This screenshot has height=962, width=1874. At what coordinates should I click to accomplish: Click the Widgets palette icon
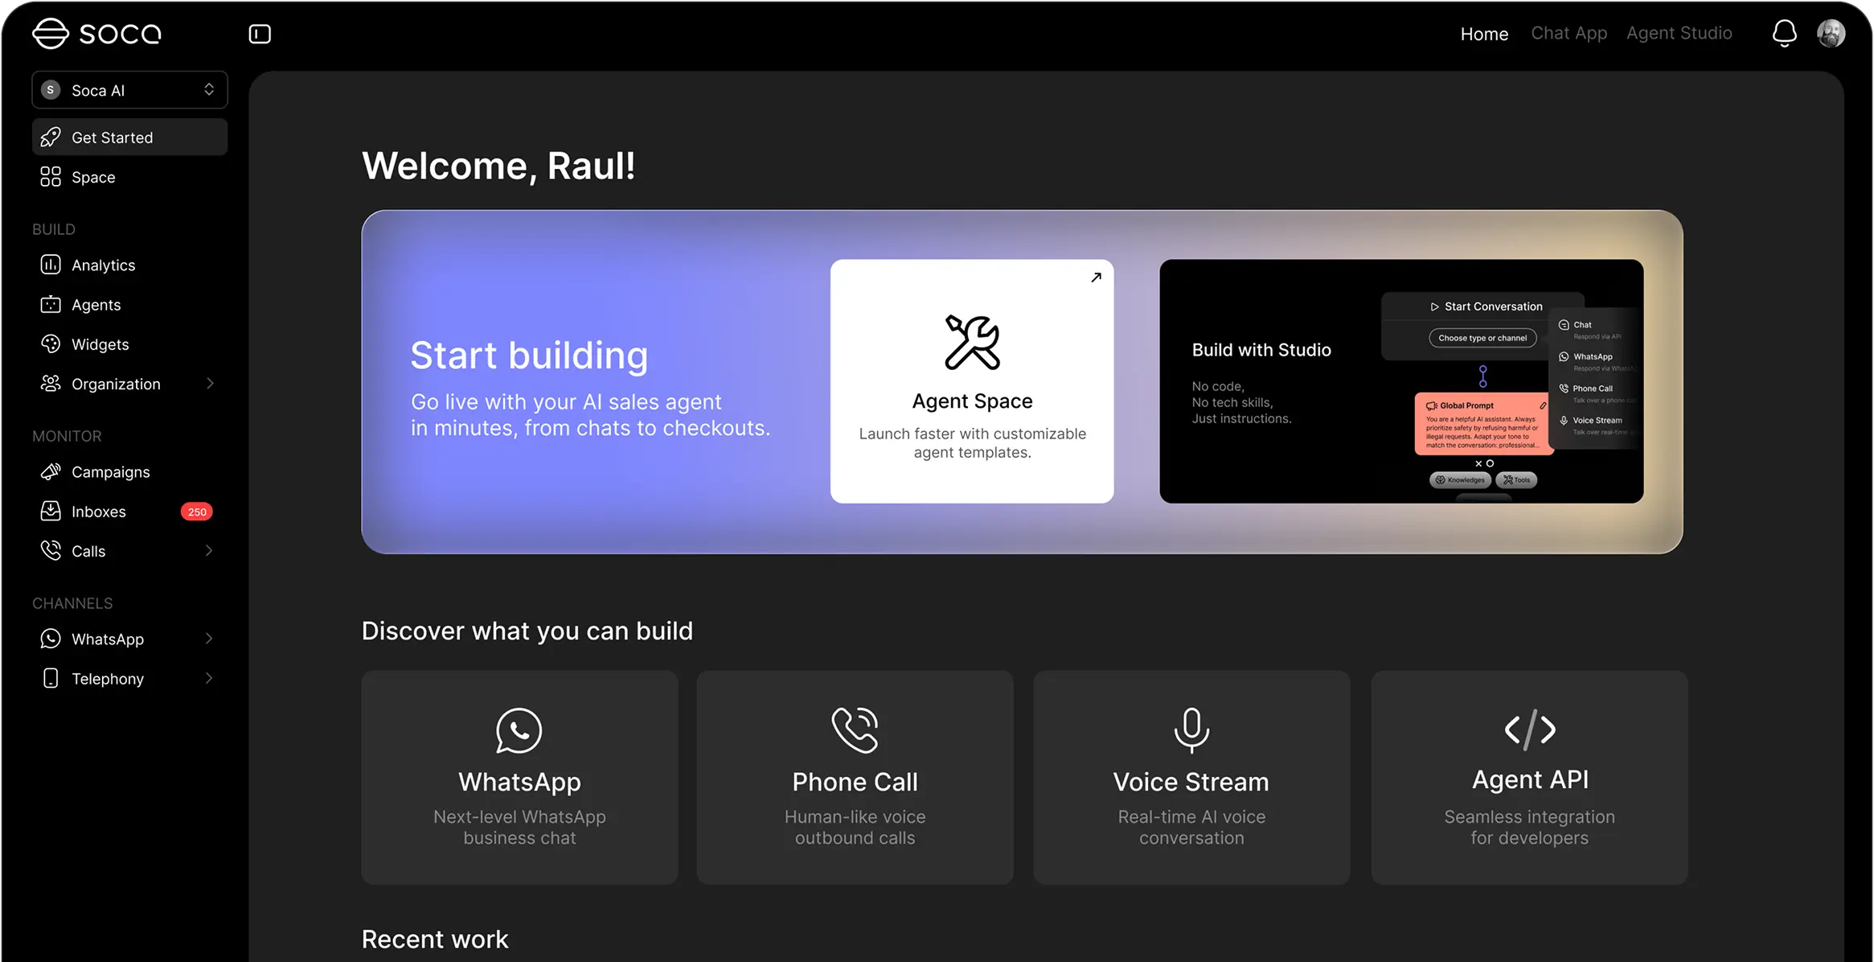click(x=51, y=344)
